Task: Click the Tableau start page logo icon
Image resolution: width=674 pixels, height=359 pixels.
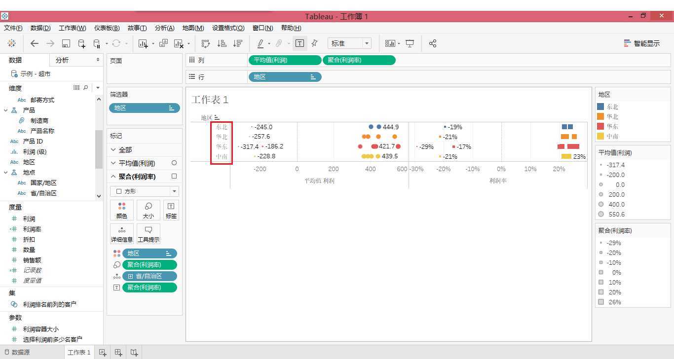Action: click(x=11, y=43)
